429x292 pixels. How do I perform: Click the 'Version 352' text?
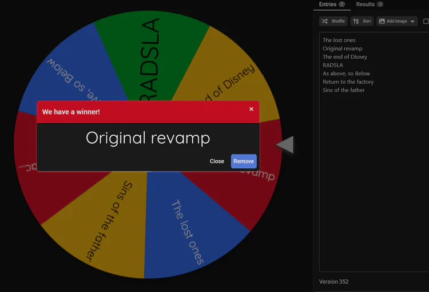pos(334,282)
